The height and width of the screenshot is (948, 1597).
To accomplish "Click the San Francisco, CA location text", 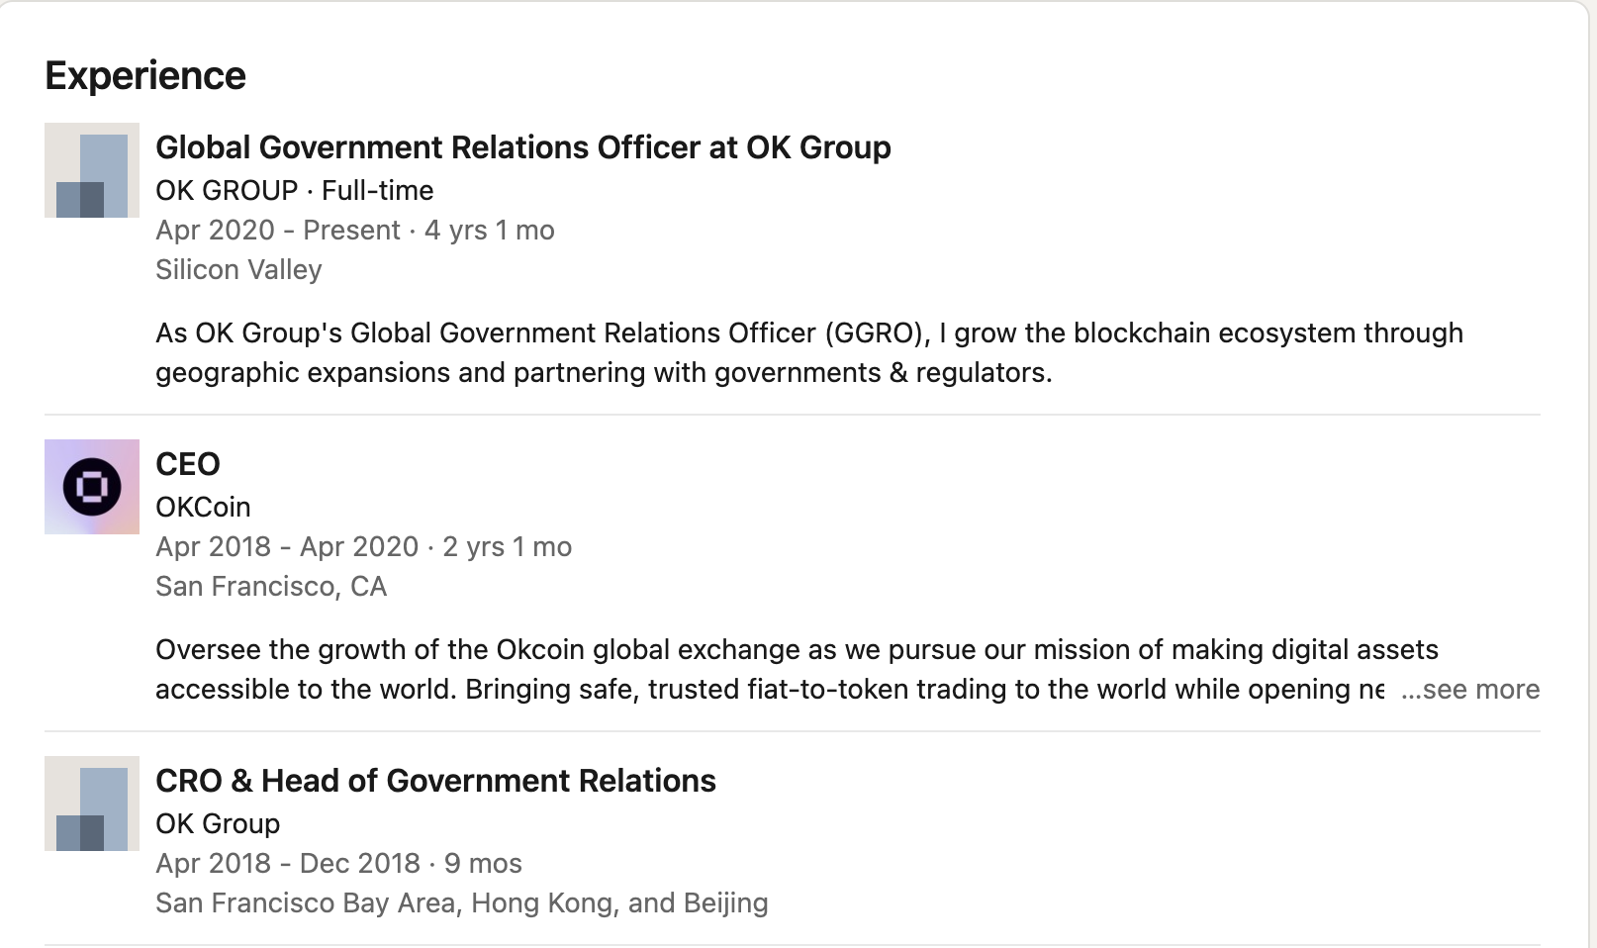I will click(271, 586).
